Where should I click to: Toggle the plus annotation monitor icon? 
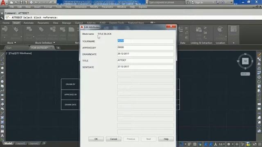[237, 144]
